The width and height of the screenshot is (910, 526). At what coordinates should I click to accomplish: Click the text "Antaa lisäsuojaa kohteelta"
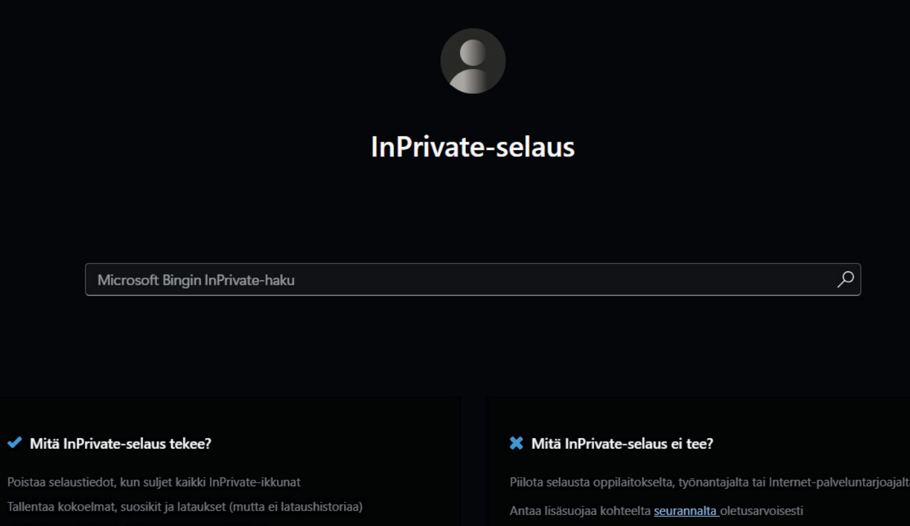tap(581, 511)
